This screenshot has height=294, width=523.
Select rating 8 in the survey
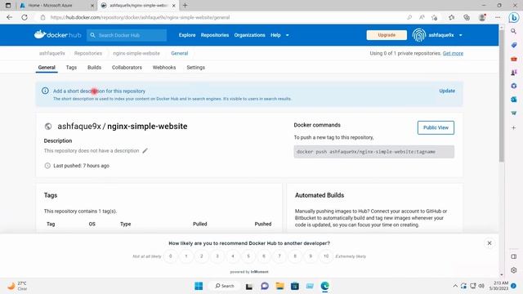coord(295,256)
